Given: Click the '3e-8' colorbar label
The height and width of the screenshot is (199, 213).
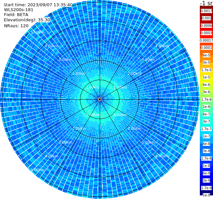Looking at the screenshot, I should (x=206, y=151).
